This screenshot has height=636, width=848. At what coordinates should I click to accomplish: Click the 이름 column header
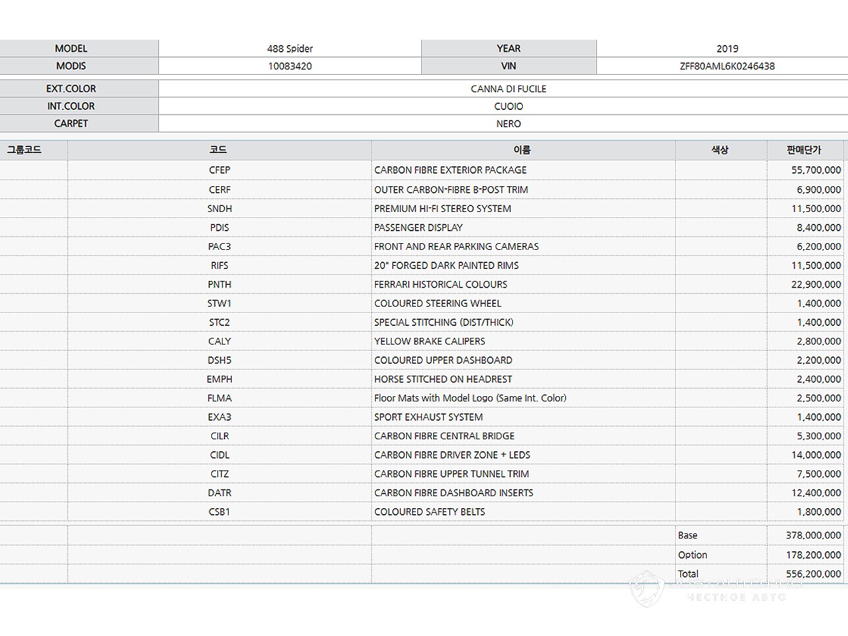(522, 150)
